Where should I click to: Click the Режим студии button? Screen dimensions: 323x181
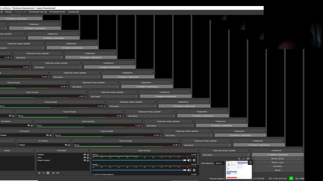(278, 162)
